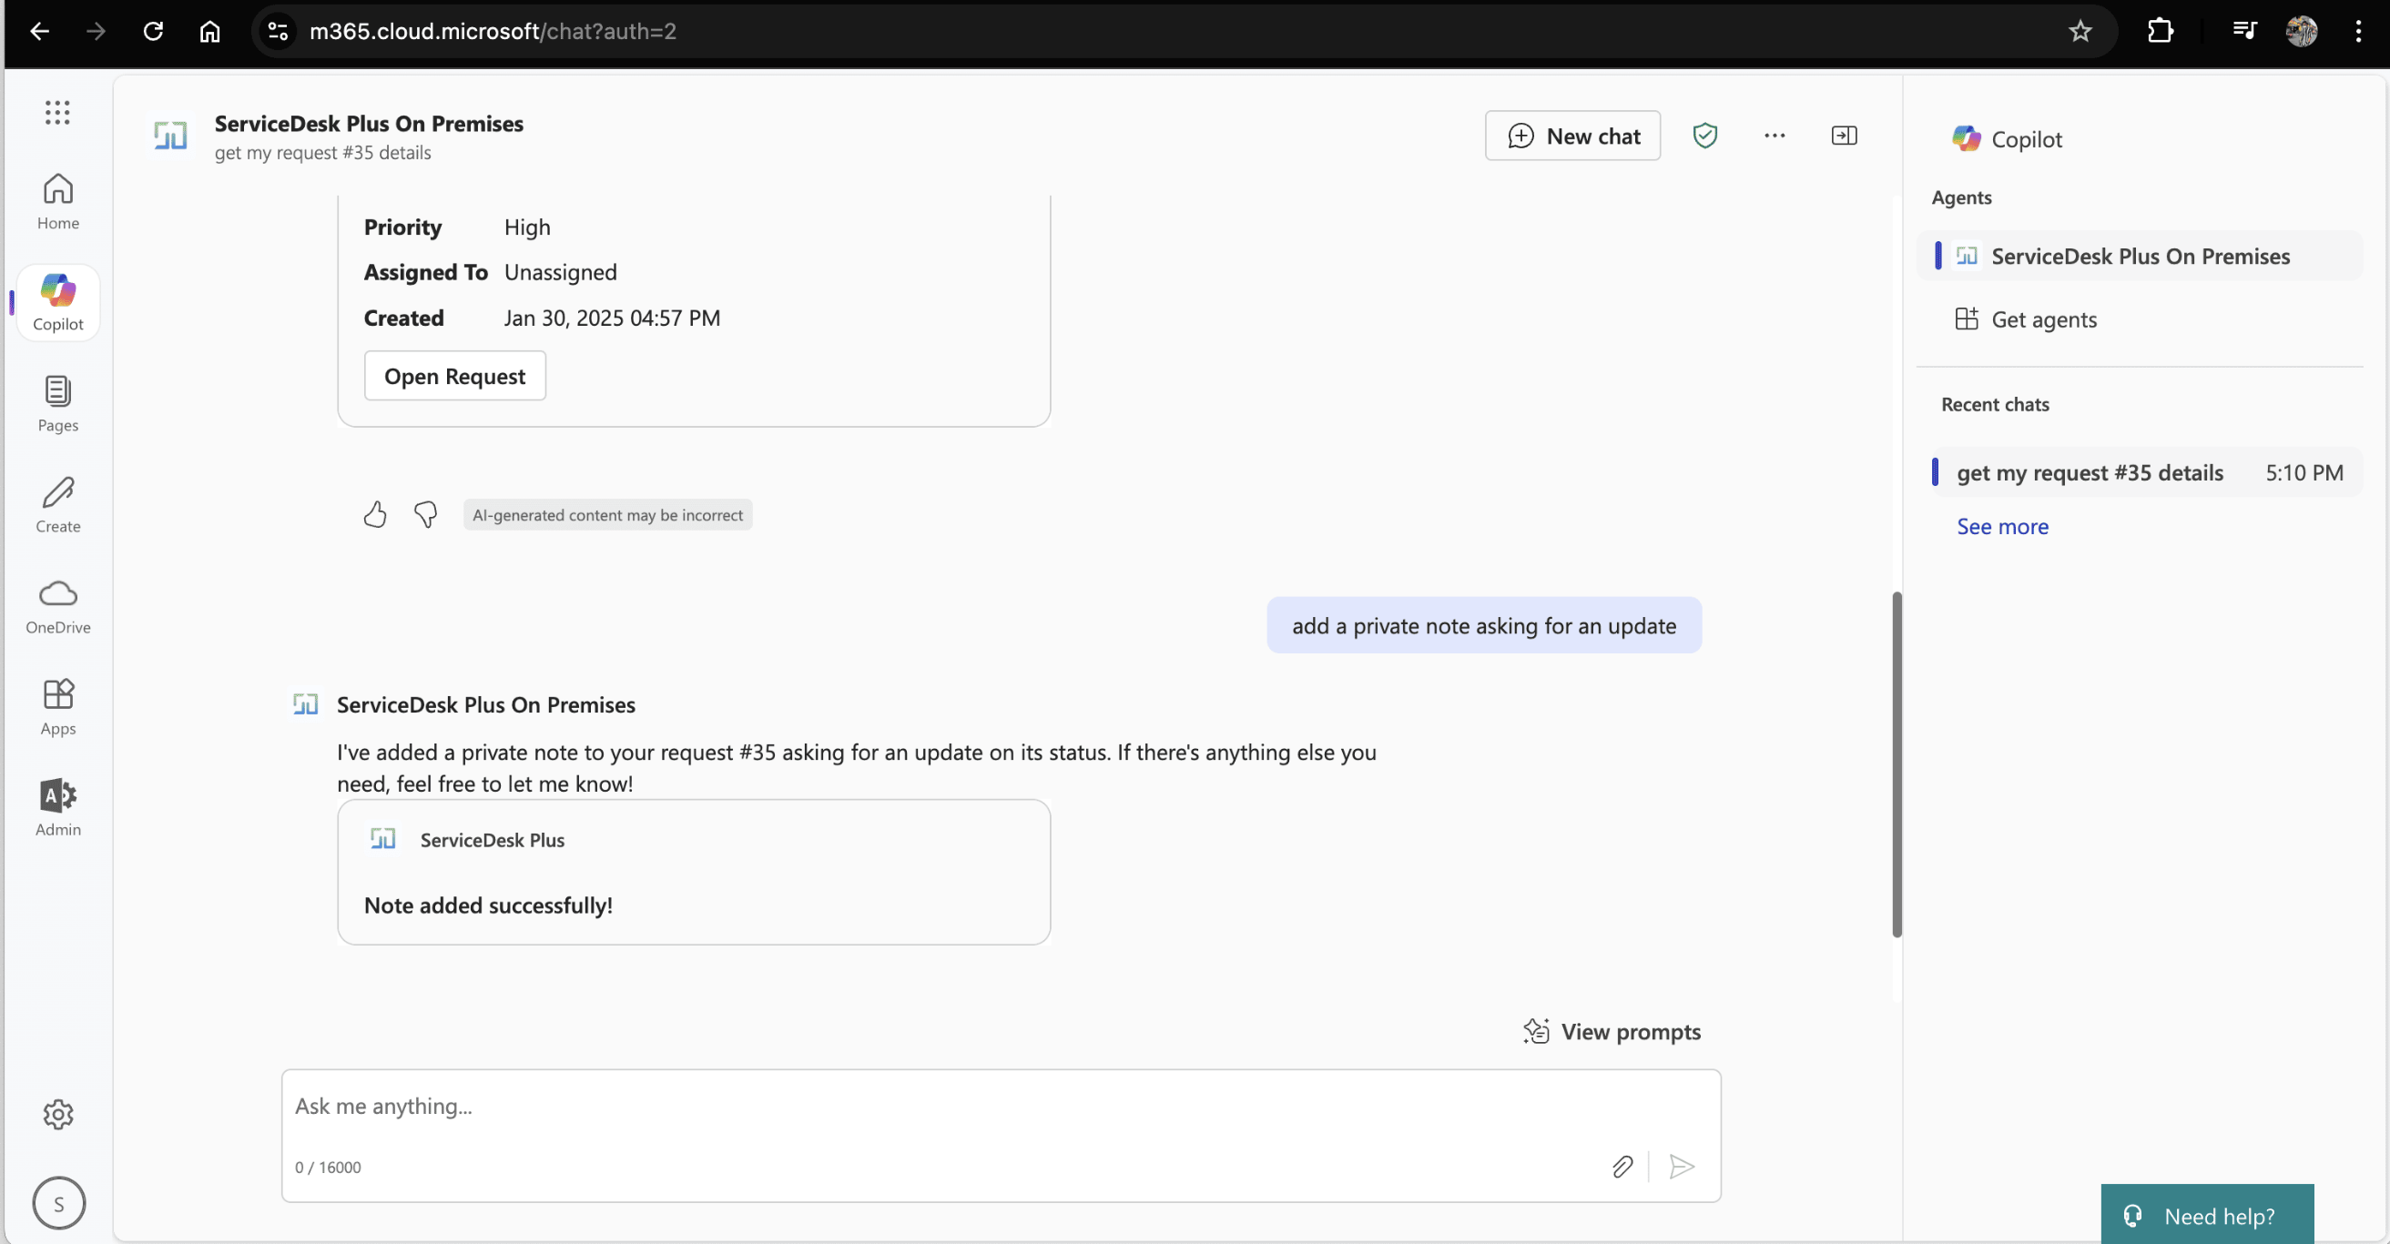Open View prompts
The image size is (2390, 1244).
(1612, 1032)
